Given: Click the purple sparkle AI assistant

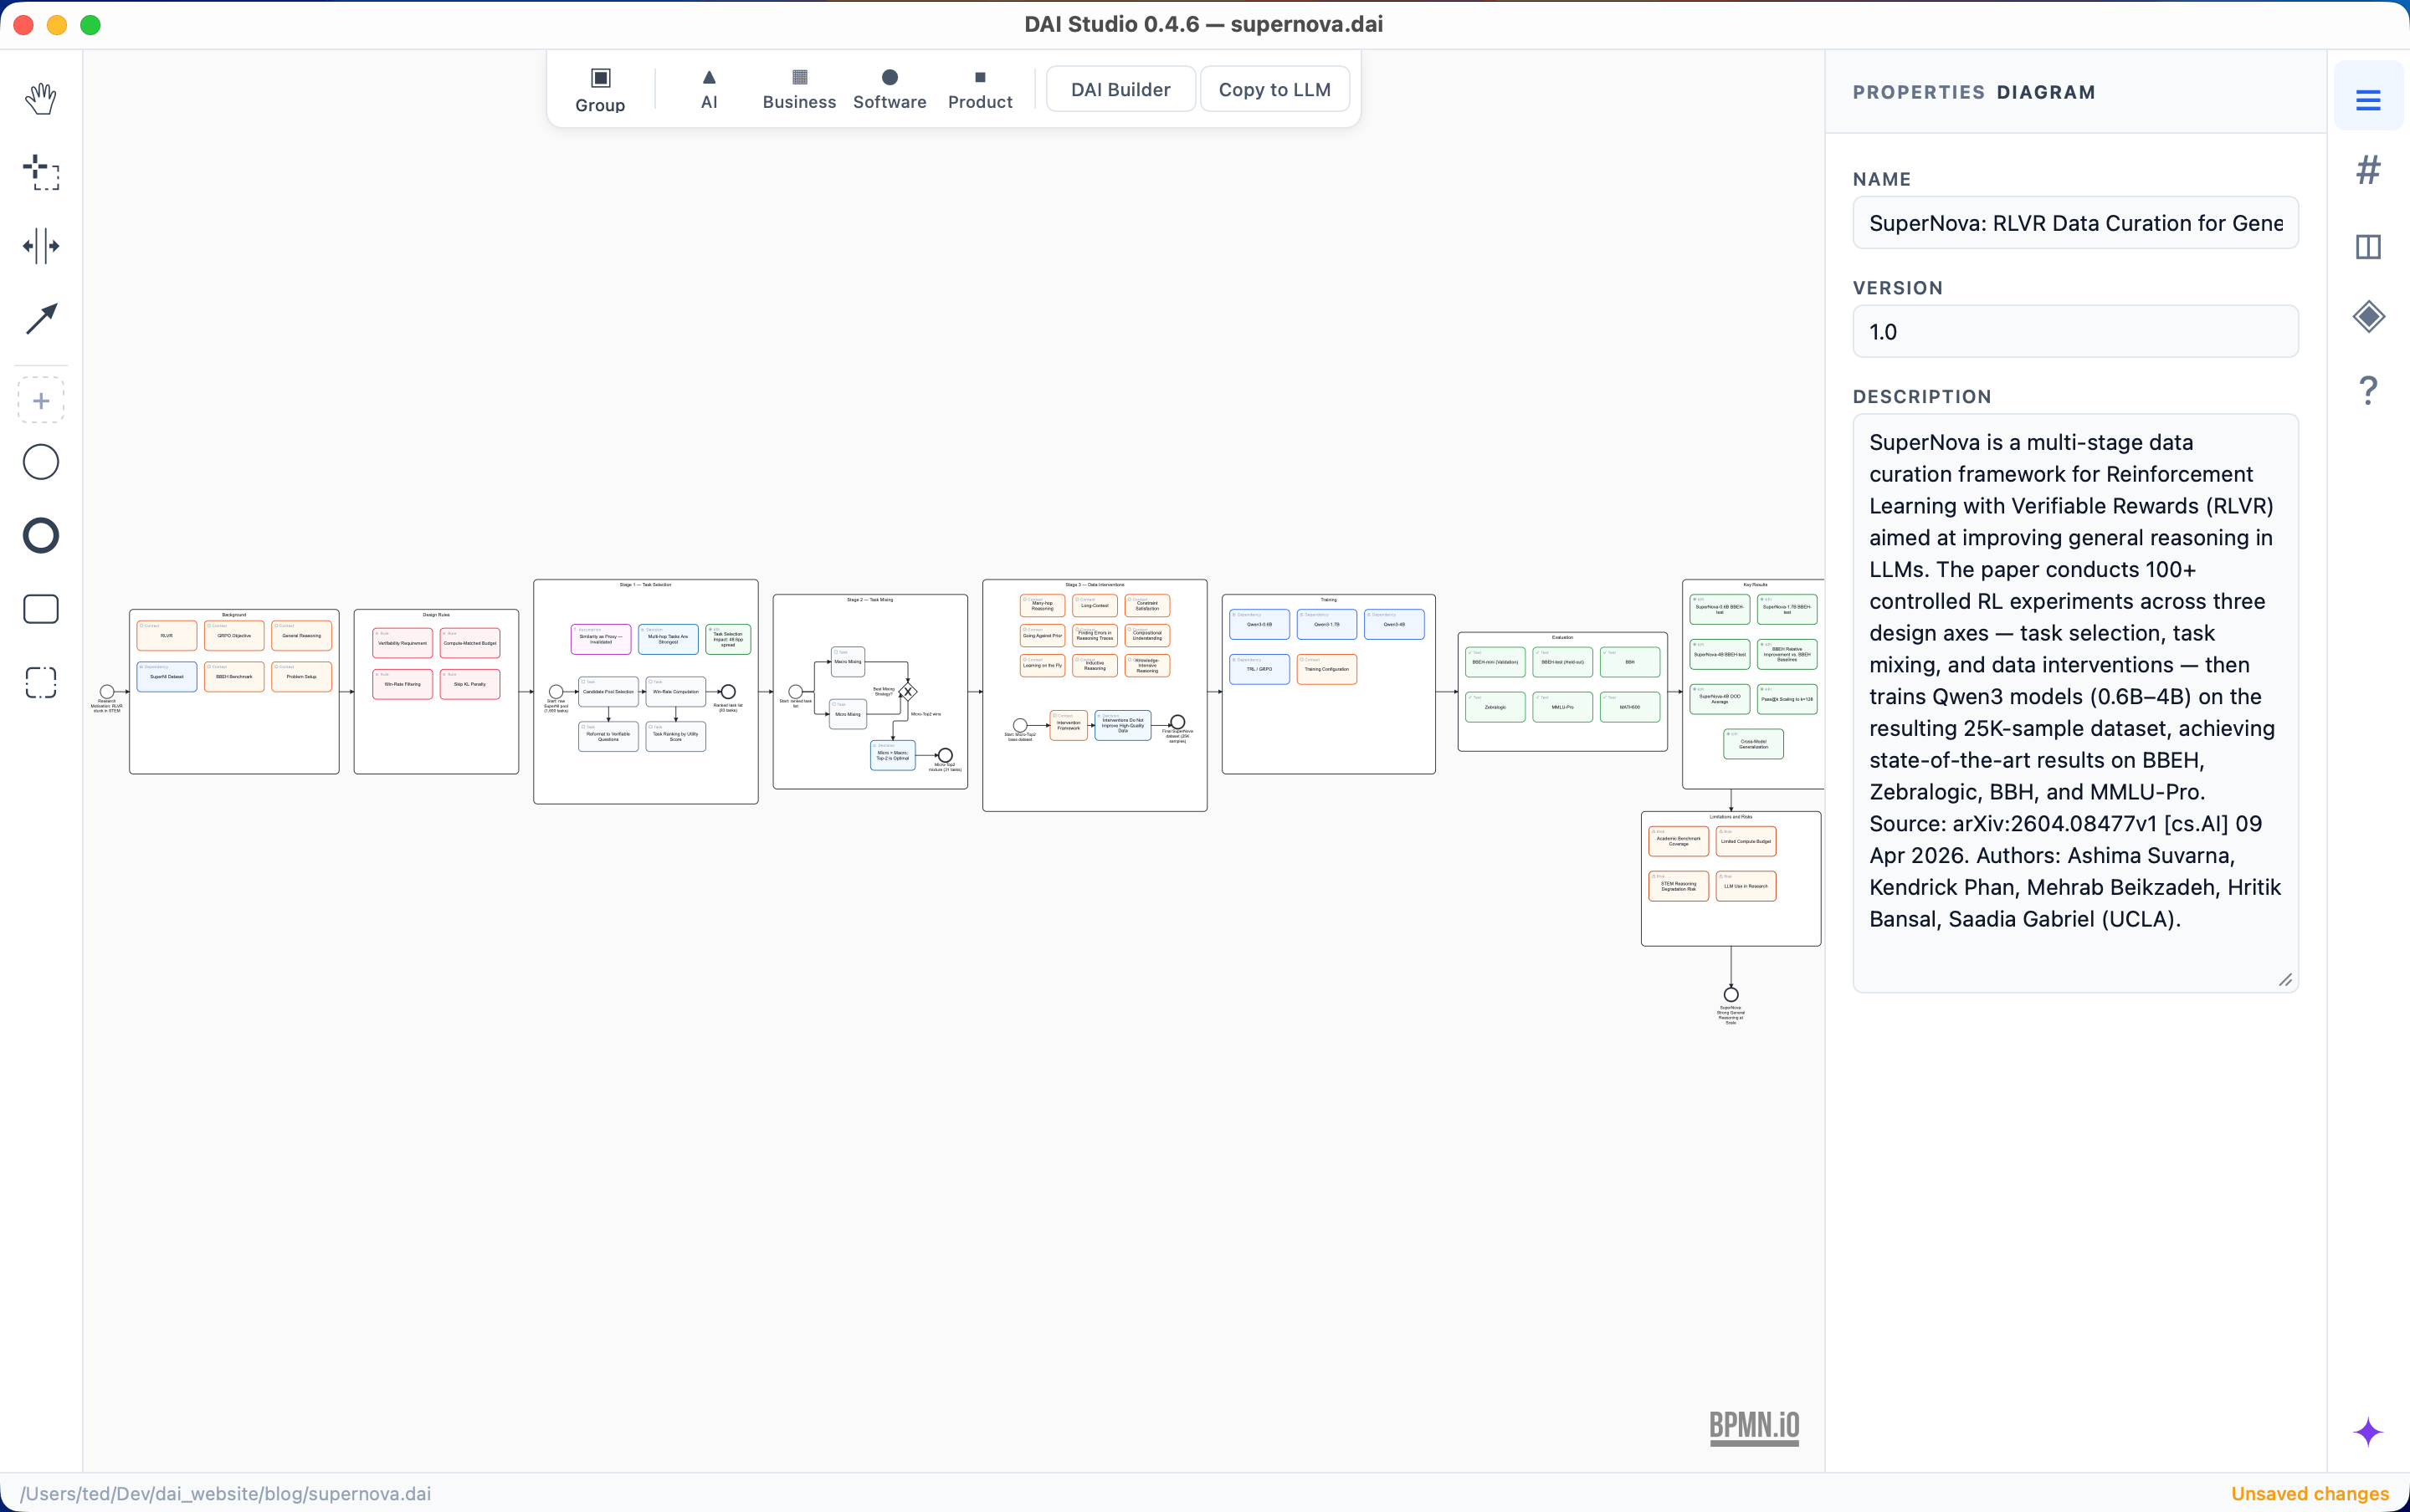Looking at the screenshot, I should [x=2368, y=1432].
